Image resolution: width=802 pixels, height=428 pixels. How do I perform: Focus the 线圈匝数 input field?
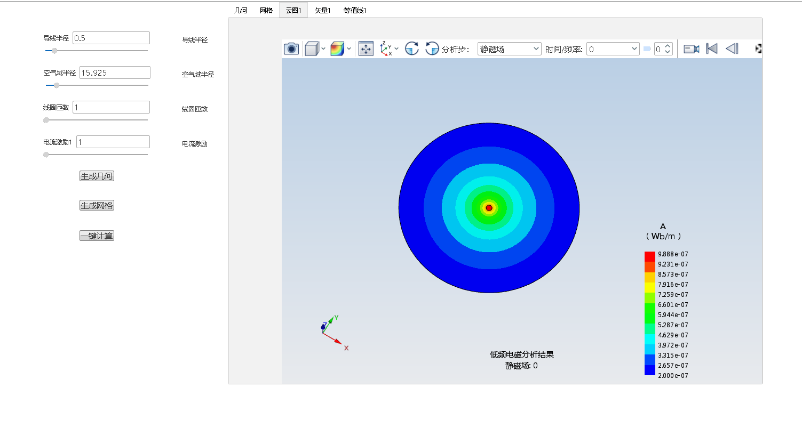click(111, 107)
